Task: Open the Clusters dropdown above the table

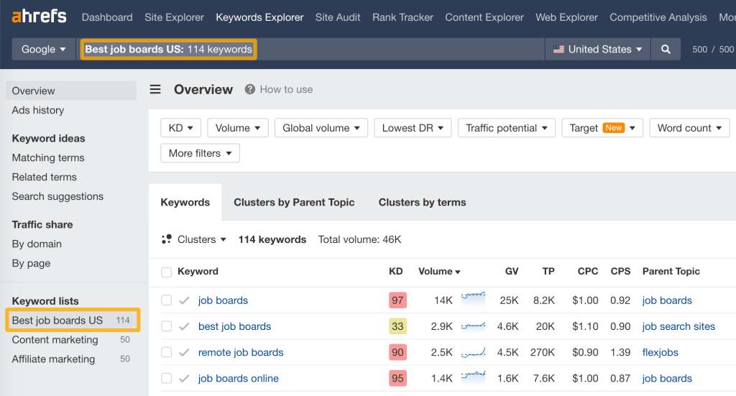Action: 201,239
